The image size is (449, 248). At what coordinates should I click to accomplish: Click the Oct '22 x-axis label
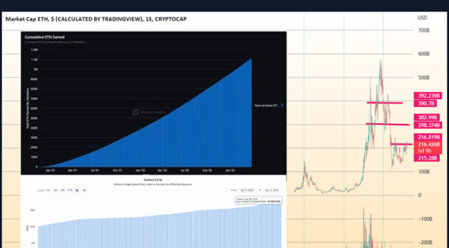click(x=207, y=171)
